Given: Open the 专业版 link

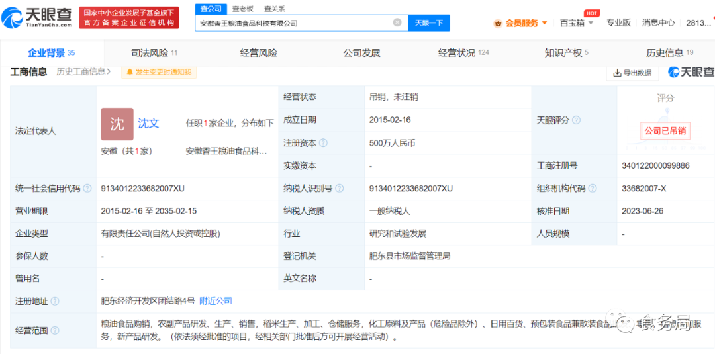Looking at the screenshot, I should [618, 22].
